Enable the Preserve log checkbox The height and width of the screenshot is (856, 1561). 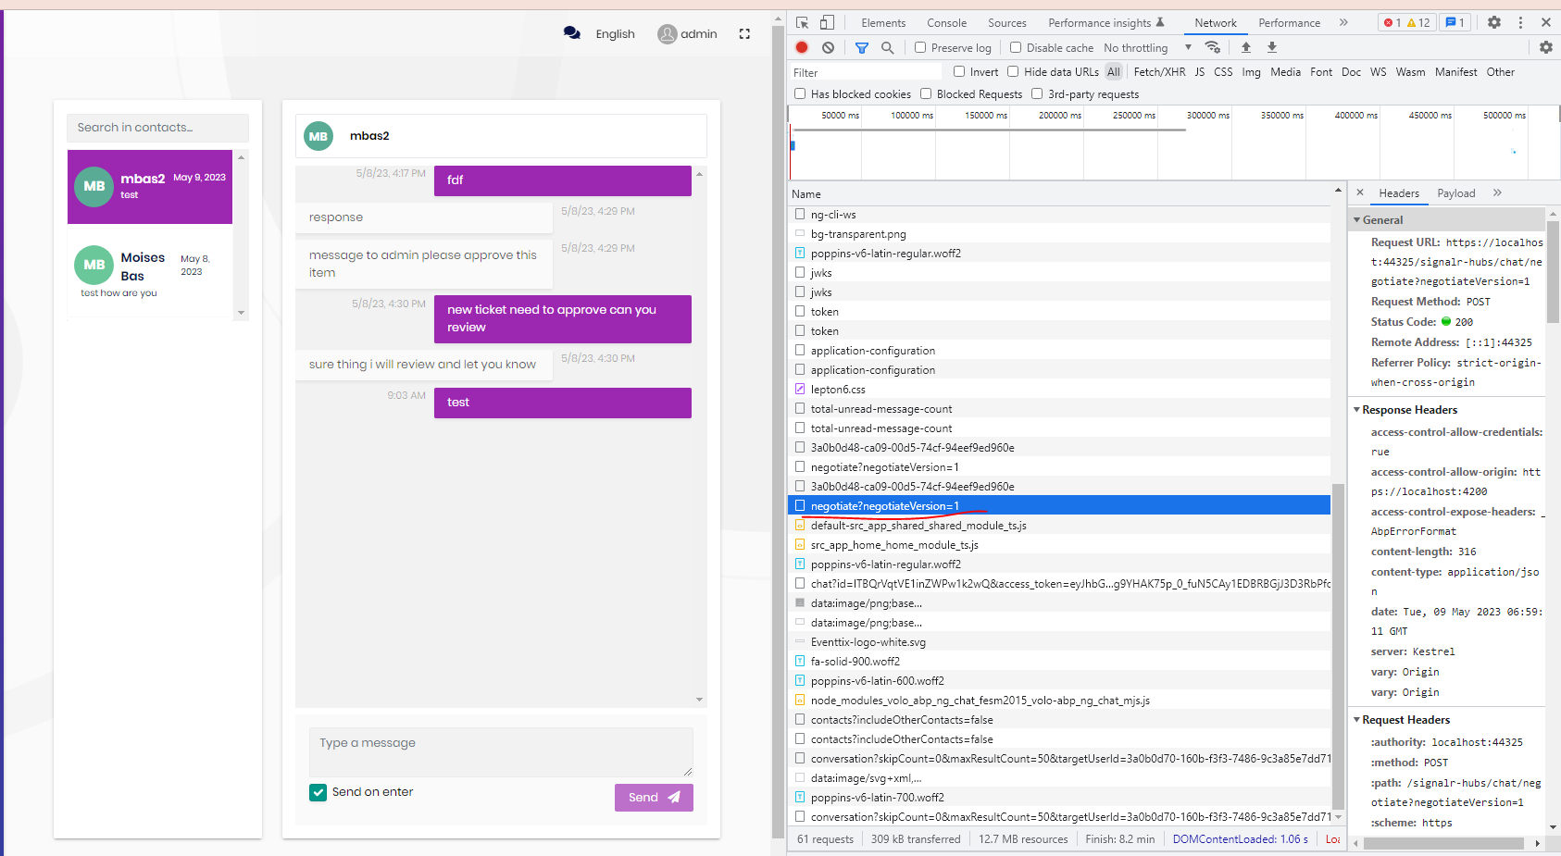click(920, 47)
